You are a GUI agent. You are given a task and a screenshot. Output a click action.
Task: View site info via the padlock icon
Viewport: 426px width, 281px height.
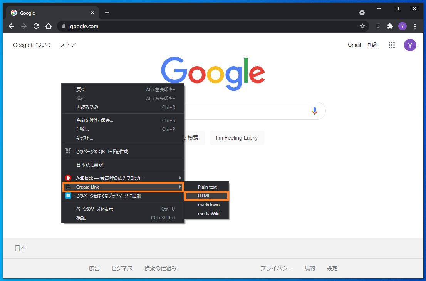(x=64, y=26)
